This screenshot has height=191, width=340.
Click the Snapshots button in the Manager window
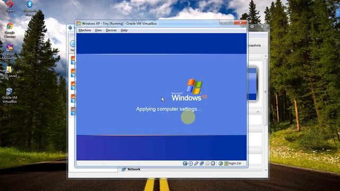coord(254,46)
